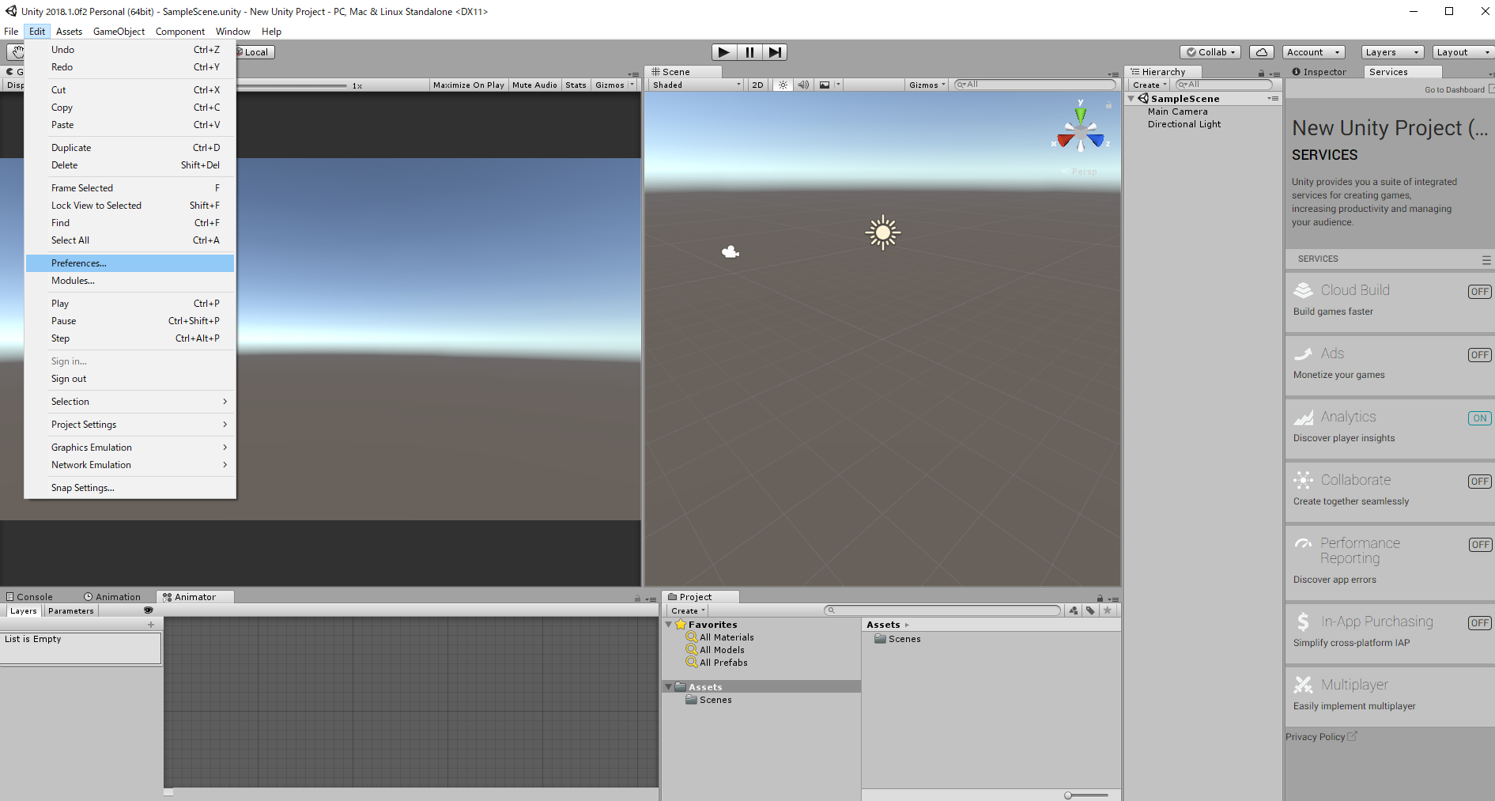
Task: Adjust the Game view scale slider
Action: [293, 85]
